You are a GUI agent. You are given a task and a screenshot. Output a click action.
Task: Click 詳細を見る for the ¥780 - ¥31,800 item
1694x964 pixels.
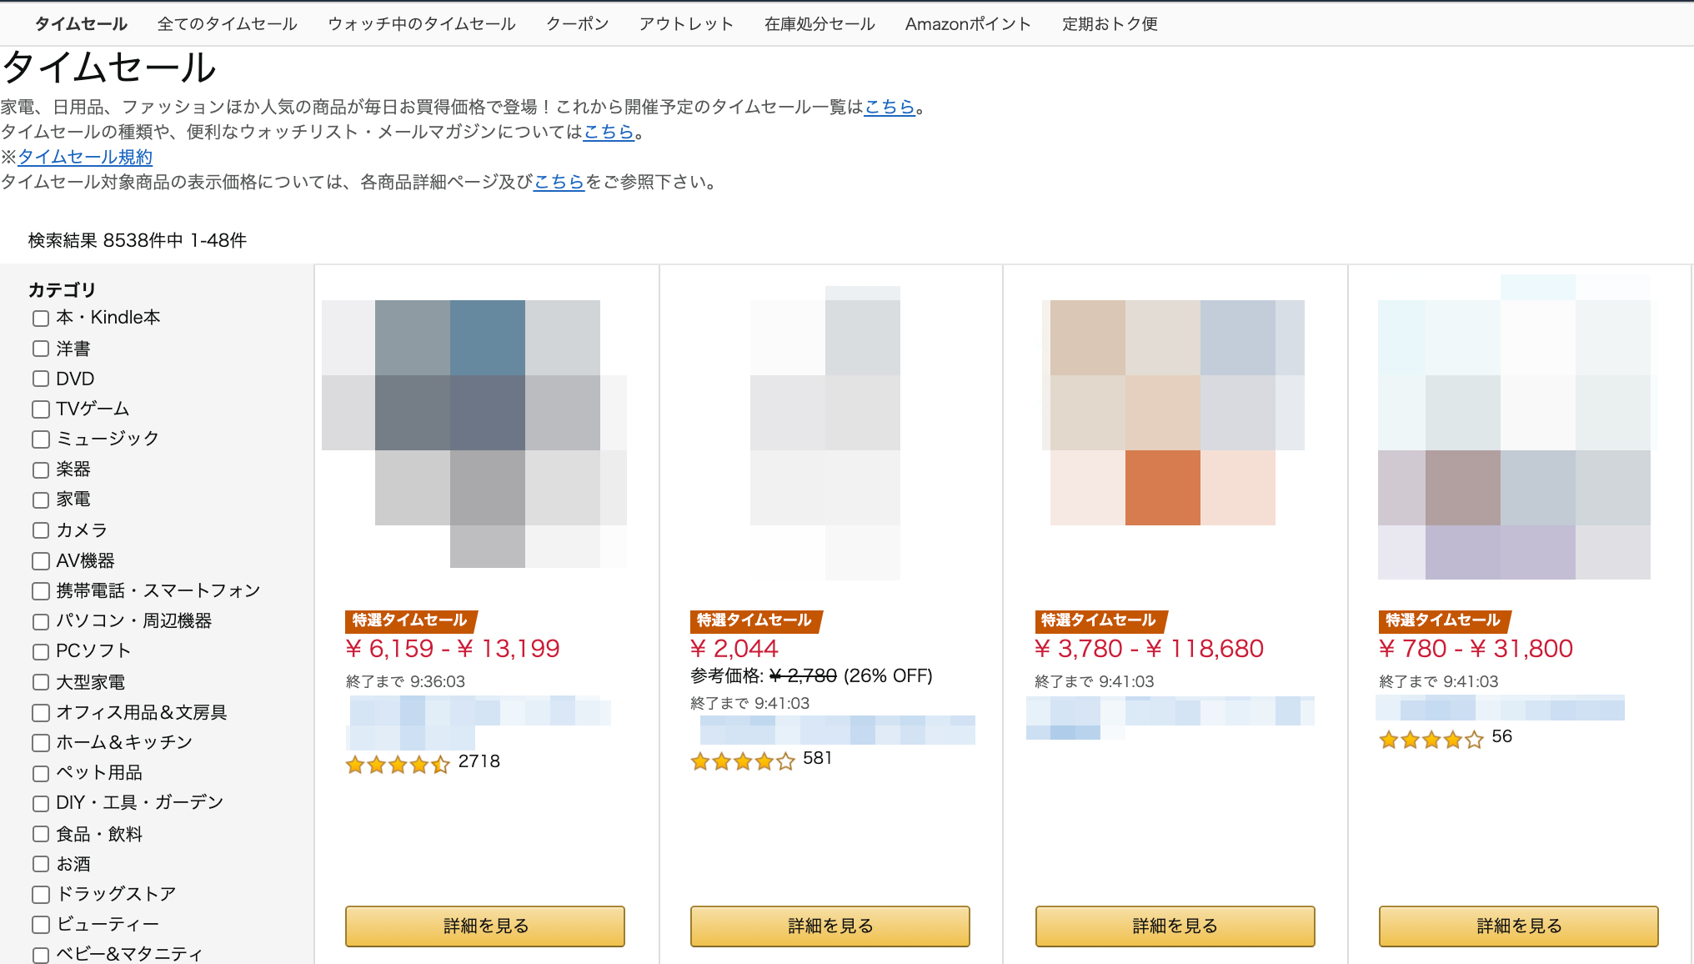point(1519,926)
